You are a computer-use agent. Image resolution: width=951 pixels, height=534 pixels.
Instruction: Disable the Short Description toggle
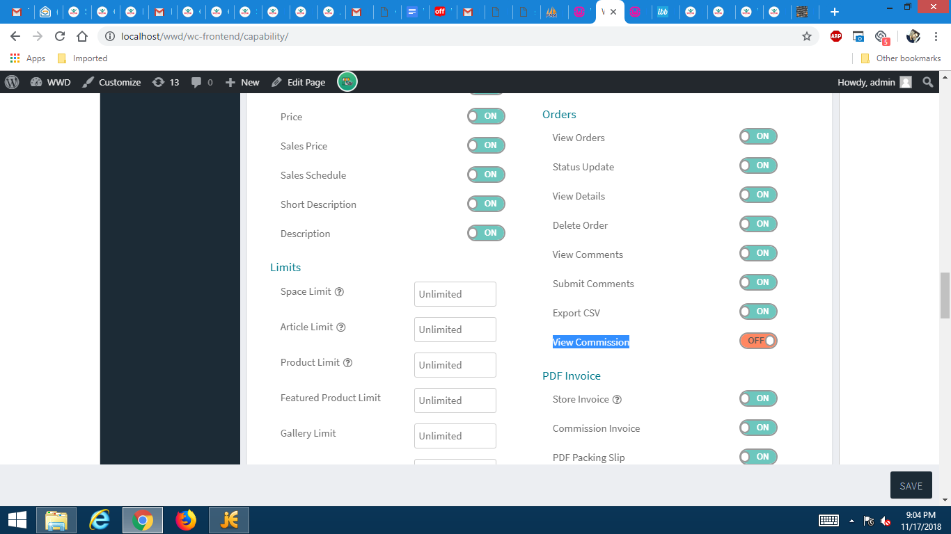tap(486, 204)
